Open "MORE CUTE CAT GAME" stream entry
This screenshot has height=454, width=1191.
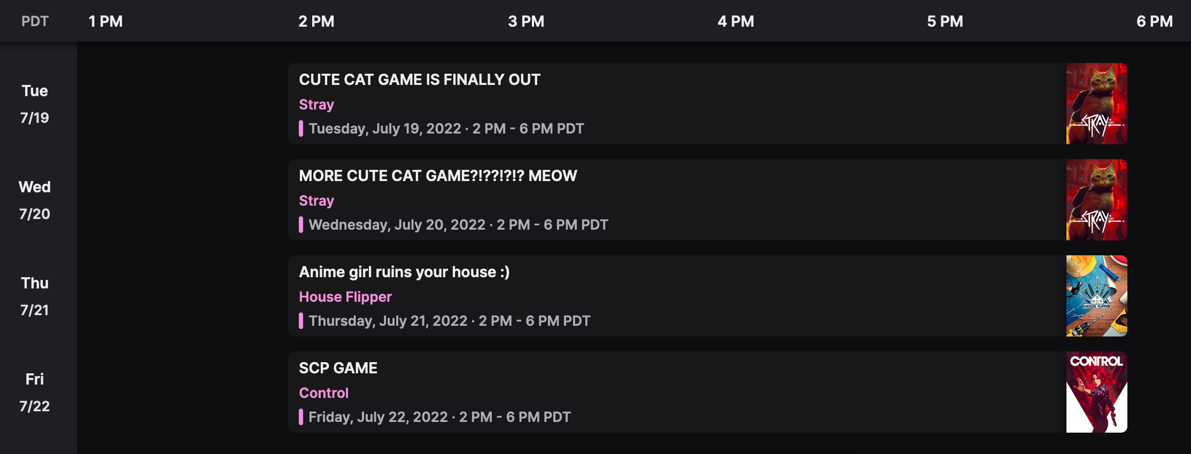click(x=438, y=176)
